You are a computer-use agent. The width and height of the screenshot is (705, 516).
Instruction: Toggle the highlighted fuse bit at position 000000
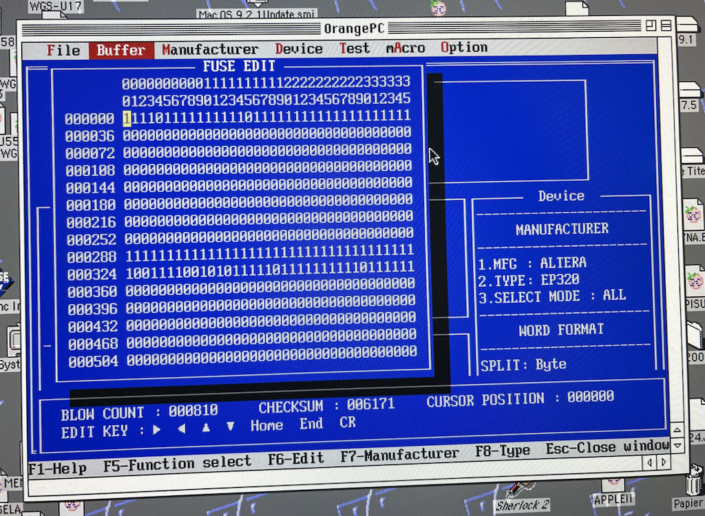[x=127, y=118]
